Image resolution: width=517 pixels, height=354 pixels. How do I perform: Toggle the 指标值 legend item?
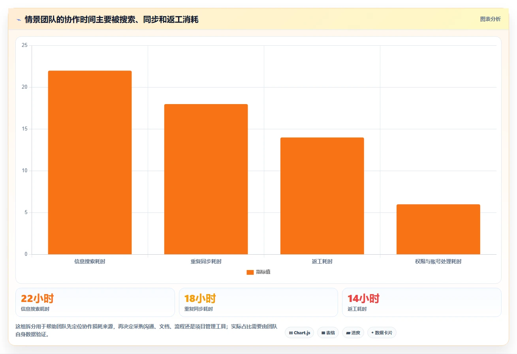(258, 272)
